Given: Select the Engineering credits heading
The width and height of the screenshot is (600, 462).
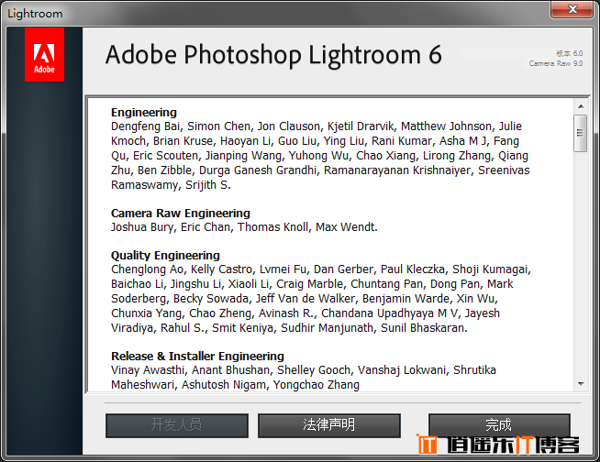Looking at the screenshot, I should pyautogui.click(x=144, y=113).
